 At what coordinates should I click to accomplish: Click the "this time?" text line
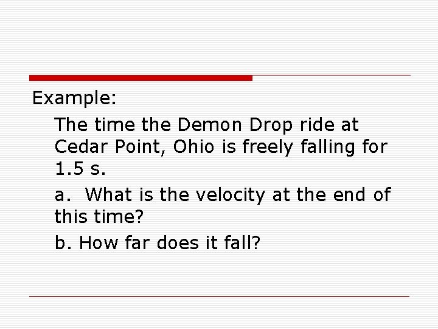click(99, 216)
